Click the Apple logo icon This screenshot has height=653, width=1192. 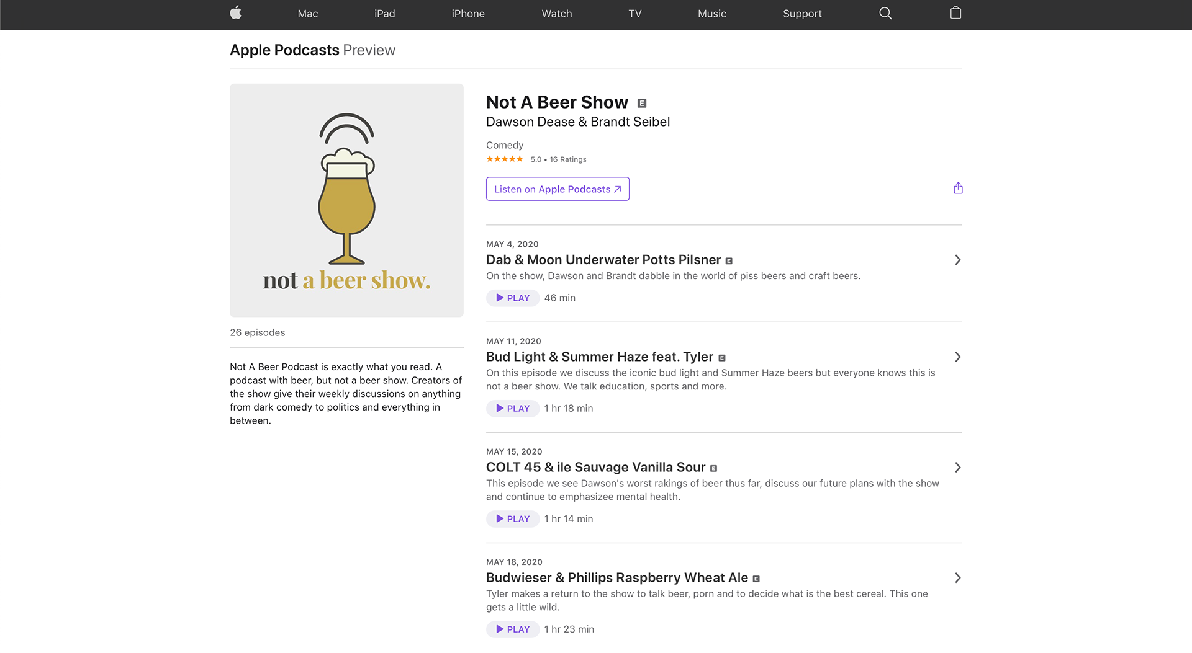(x=235, y=13)
